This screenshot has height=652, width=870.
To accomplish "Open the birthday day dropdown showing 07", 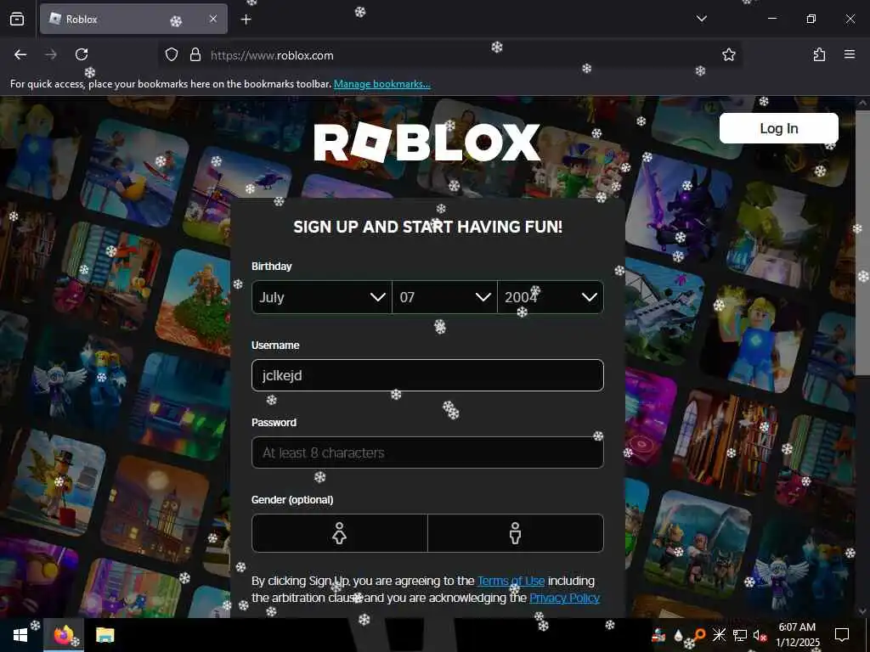I will 444,297.
